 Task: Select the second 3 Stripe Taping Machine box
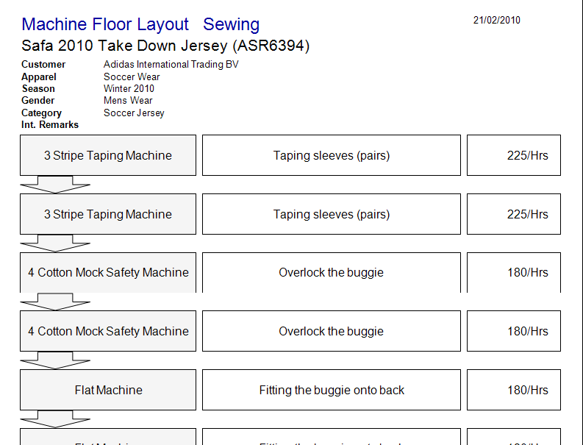point(108,214)
